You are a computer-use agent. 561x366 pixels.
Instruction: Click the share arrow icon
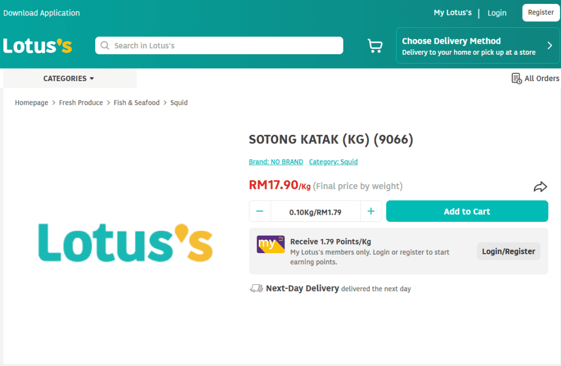(540, 186)
